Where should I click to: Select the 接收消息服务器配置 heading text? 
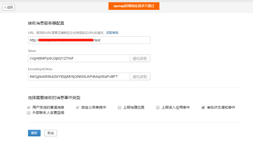pyautogui.click(x=46, y=23)
